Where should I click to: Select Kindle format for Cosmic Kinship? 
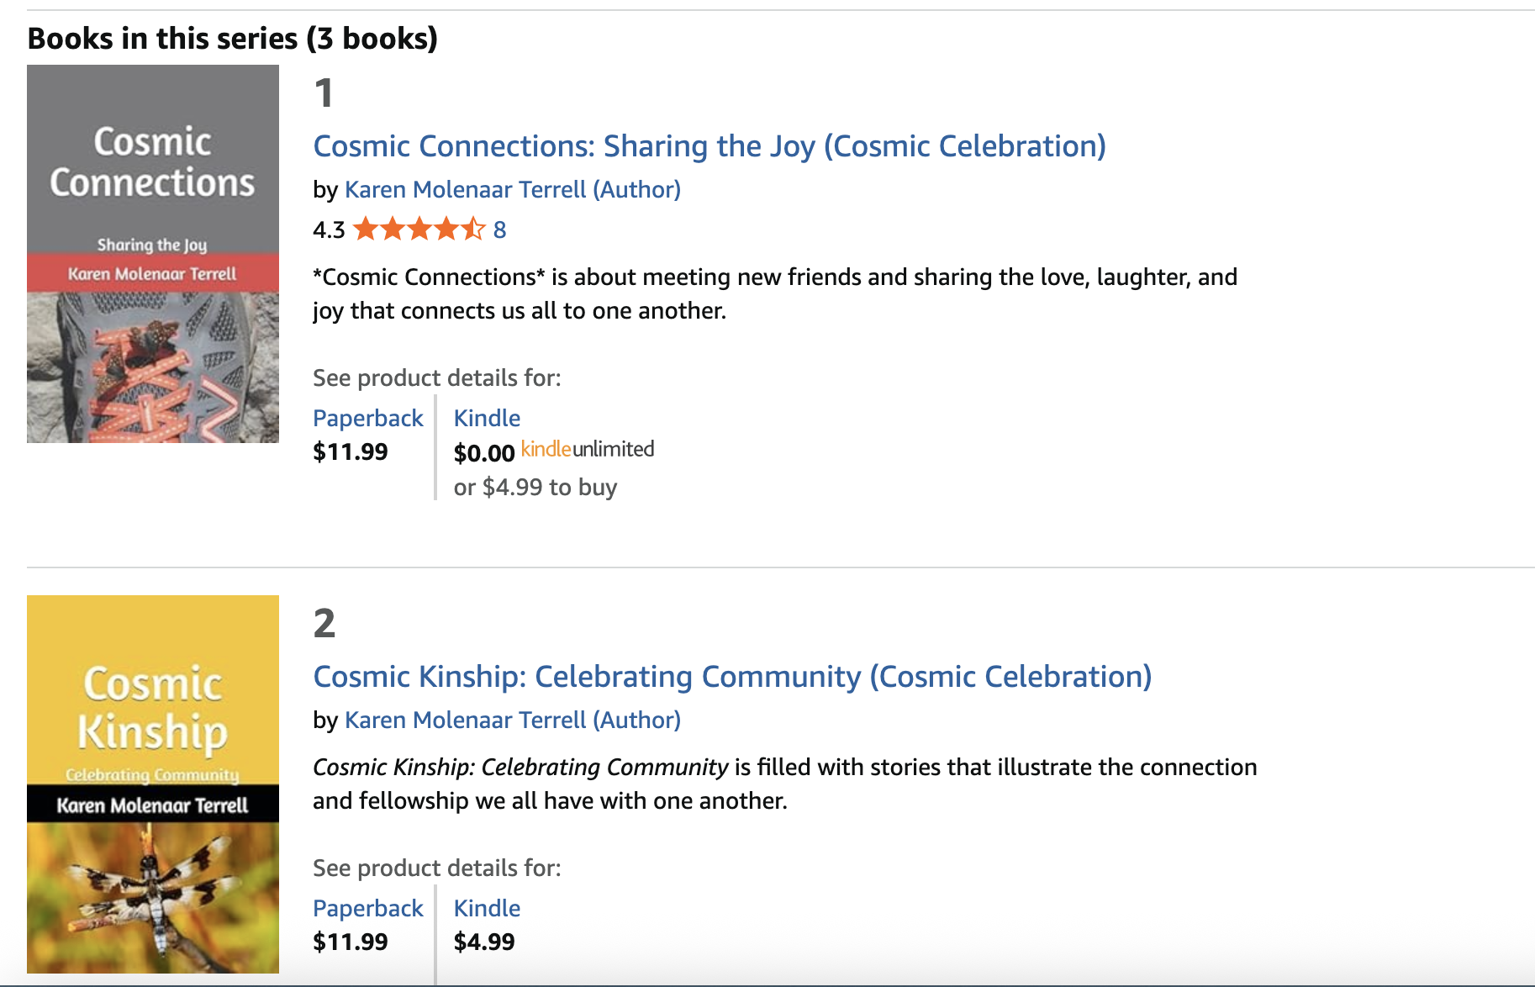click(487, 909)
